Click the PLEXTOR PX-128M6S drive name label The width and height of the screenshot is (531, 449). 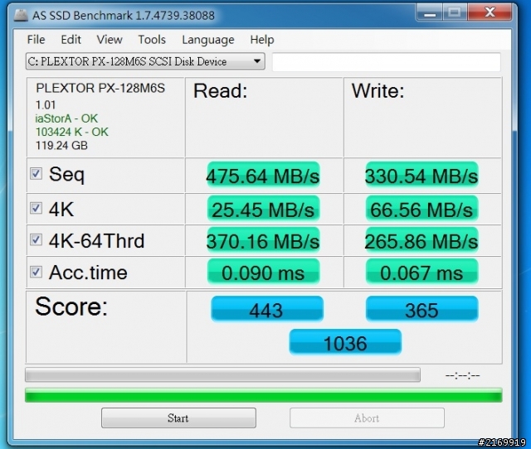tap(100, 89)
